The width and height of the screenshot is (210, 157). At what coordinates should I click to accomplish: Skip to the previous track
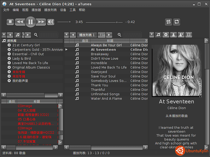tap(20, 22)
